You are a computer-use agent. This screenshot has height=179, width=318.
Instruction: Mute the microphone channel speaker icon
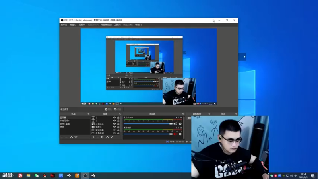click(x=175, y=124)
